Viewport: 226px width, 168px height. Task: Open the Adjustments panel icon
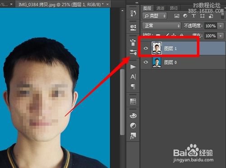click(133, 126)
